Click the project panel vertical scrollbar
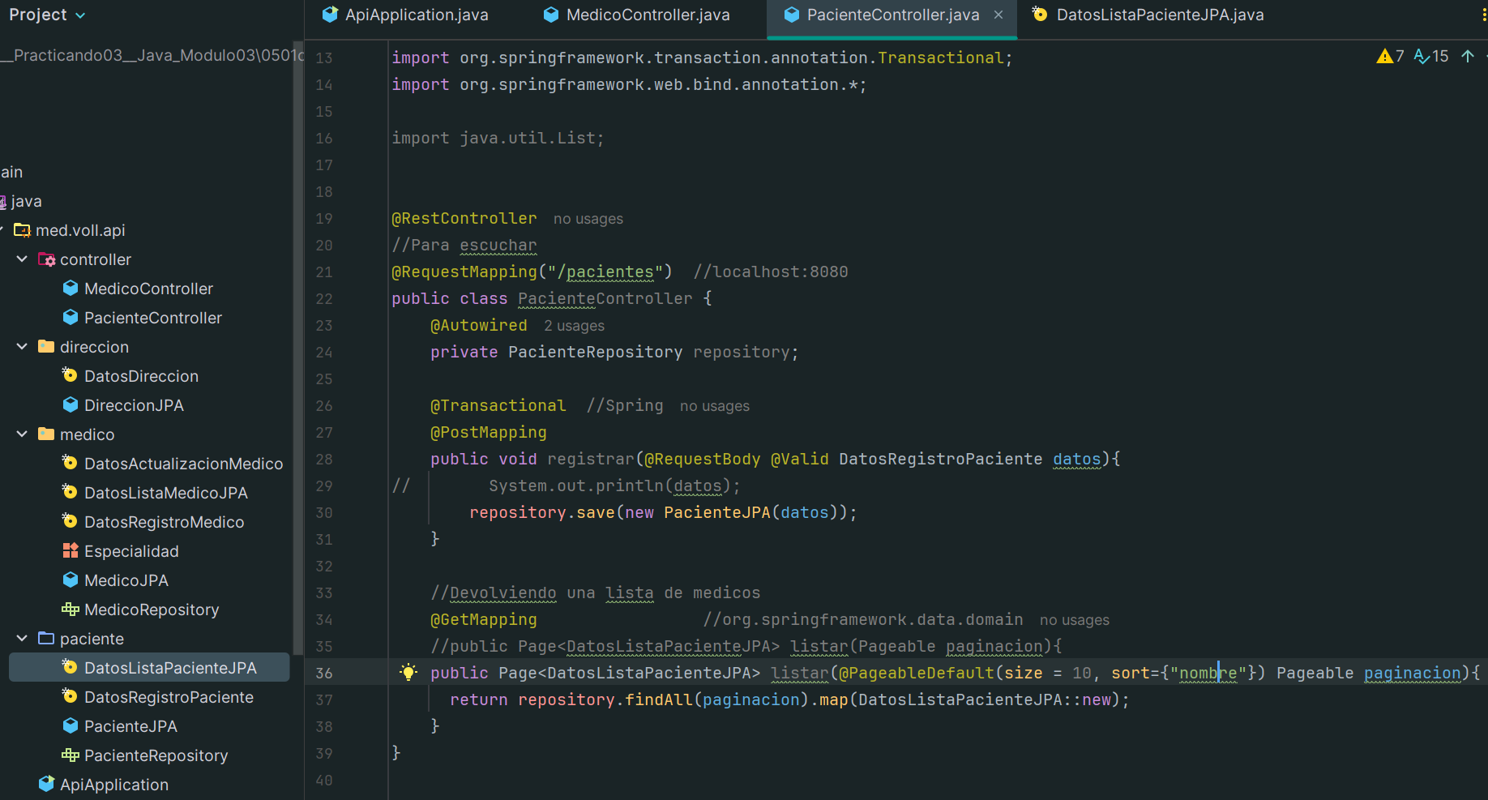Screen dimensions: 1488x800 (x=297, y=349)
